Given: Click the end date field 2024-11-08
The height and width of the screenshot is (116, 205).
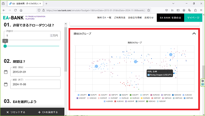Looking at the screenshot, I should [36, 84].
